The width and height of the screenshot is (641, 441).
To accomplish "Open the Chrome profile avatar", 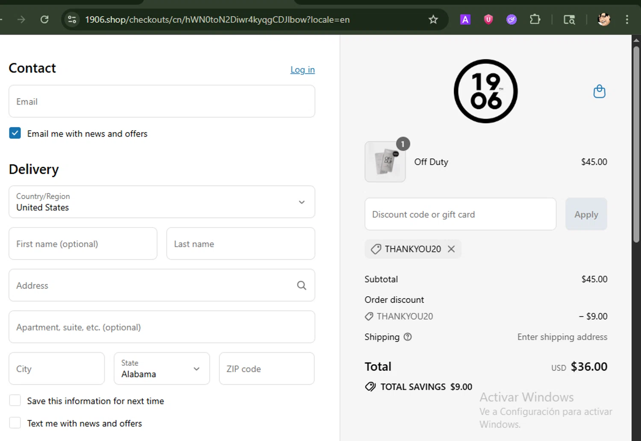I will pos(604,19).
